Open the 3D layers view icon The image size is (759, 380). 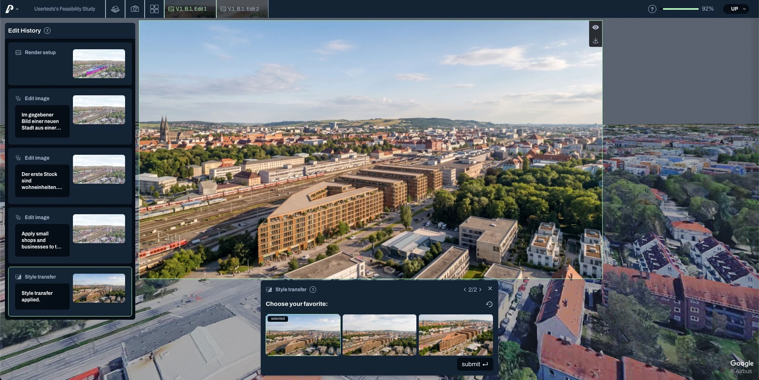(115, 9)
